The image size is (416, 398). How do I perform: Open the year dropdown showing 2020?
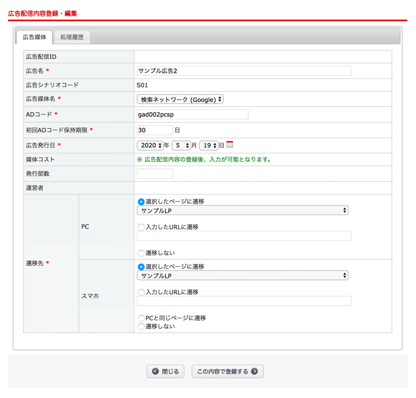150,145
